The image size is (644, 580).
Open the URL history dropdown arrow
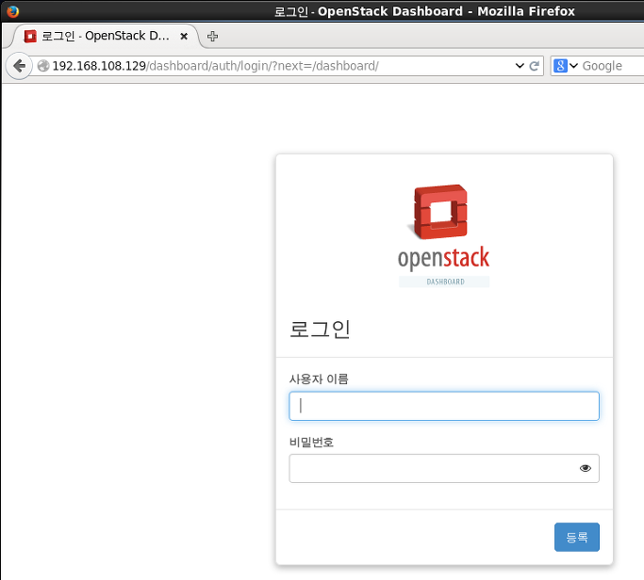coord(520,66)
